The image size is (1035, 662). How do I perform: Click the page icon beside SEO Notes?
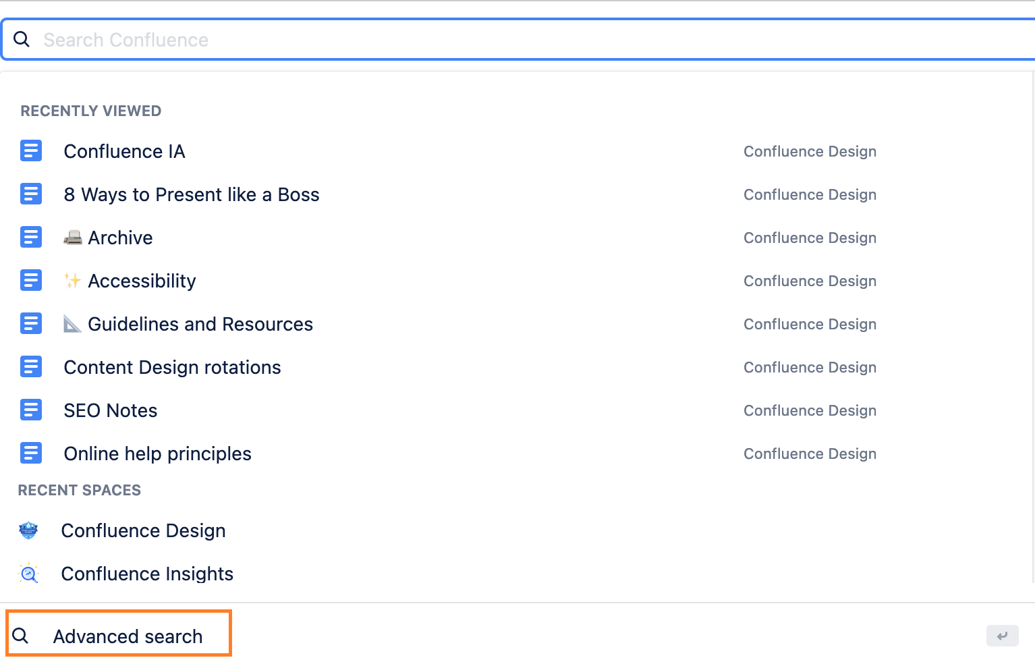[31, 410]
